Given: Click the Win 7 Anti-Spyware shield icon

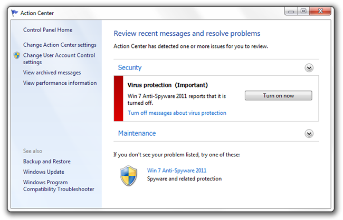Looking at the screenshot, I should pyautogui.click(x=129, y=176).
